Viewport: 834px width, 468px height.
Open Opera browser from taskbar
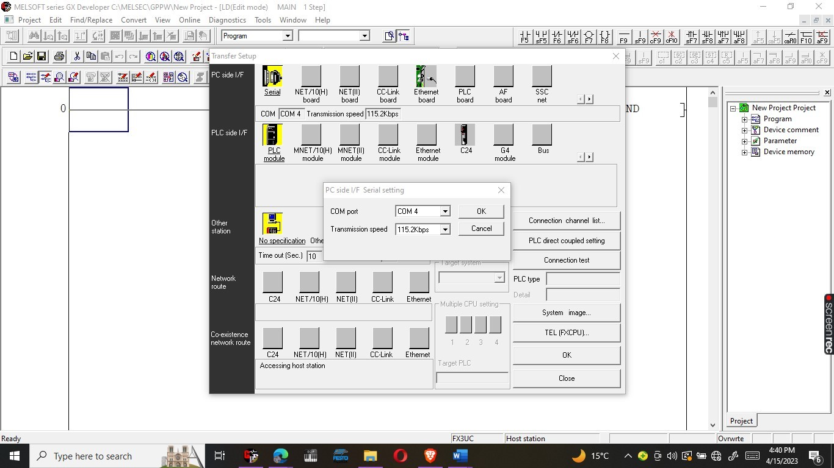click(x=401, y=456)
